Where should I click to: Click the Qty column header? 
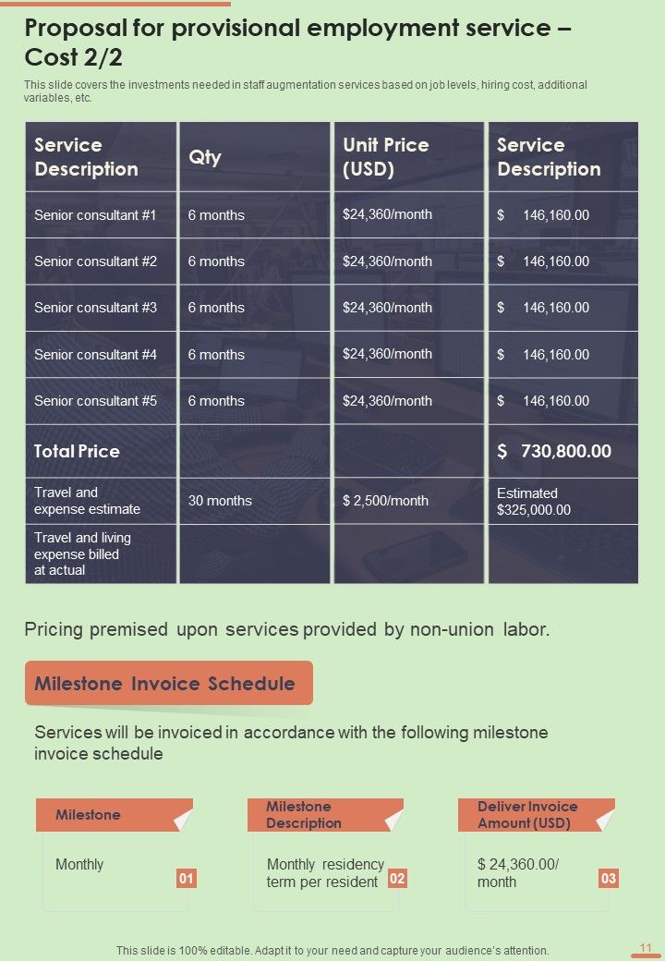click(254, 156)
